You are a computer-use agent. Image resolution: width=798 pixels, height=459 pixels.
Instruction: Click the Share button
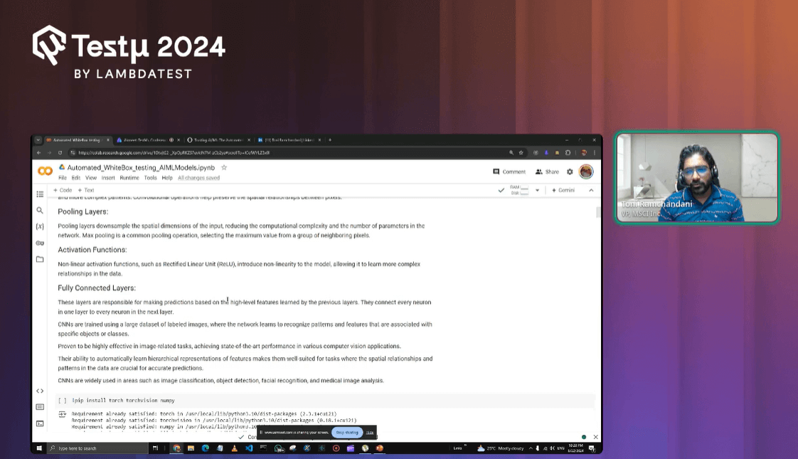click(x=547, y=172)
